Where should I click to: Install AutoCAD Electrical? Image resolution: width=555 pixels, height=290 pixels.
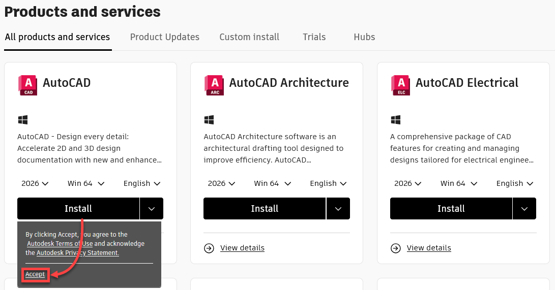click(451, 209)
